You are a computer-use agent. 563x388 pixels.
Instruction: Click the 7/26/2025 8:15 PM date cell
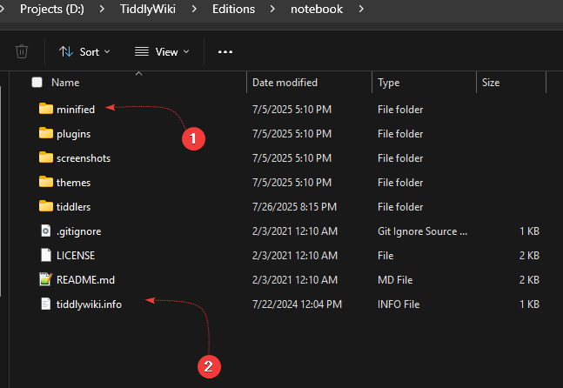click(x=294, y=207)
